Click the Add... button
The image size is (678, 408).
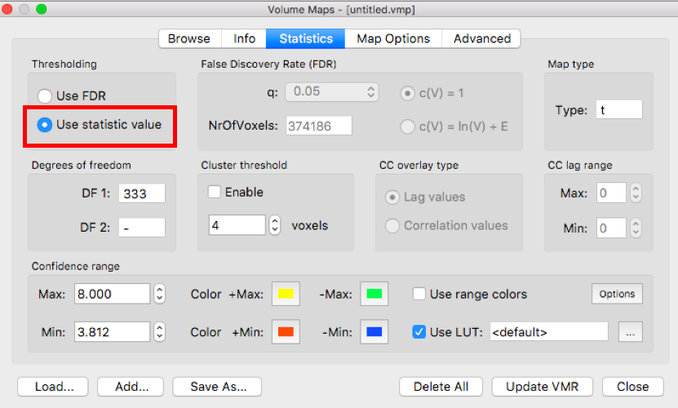point(131,386)
